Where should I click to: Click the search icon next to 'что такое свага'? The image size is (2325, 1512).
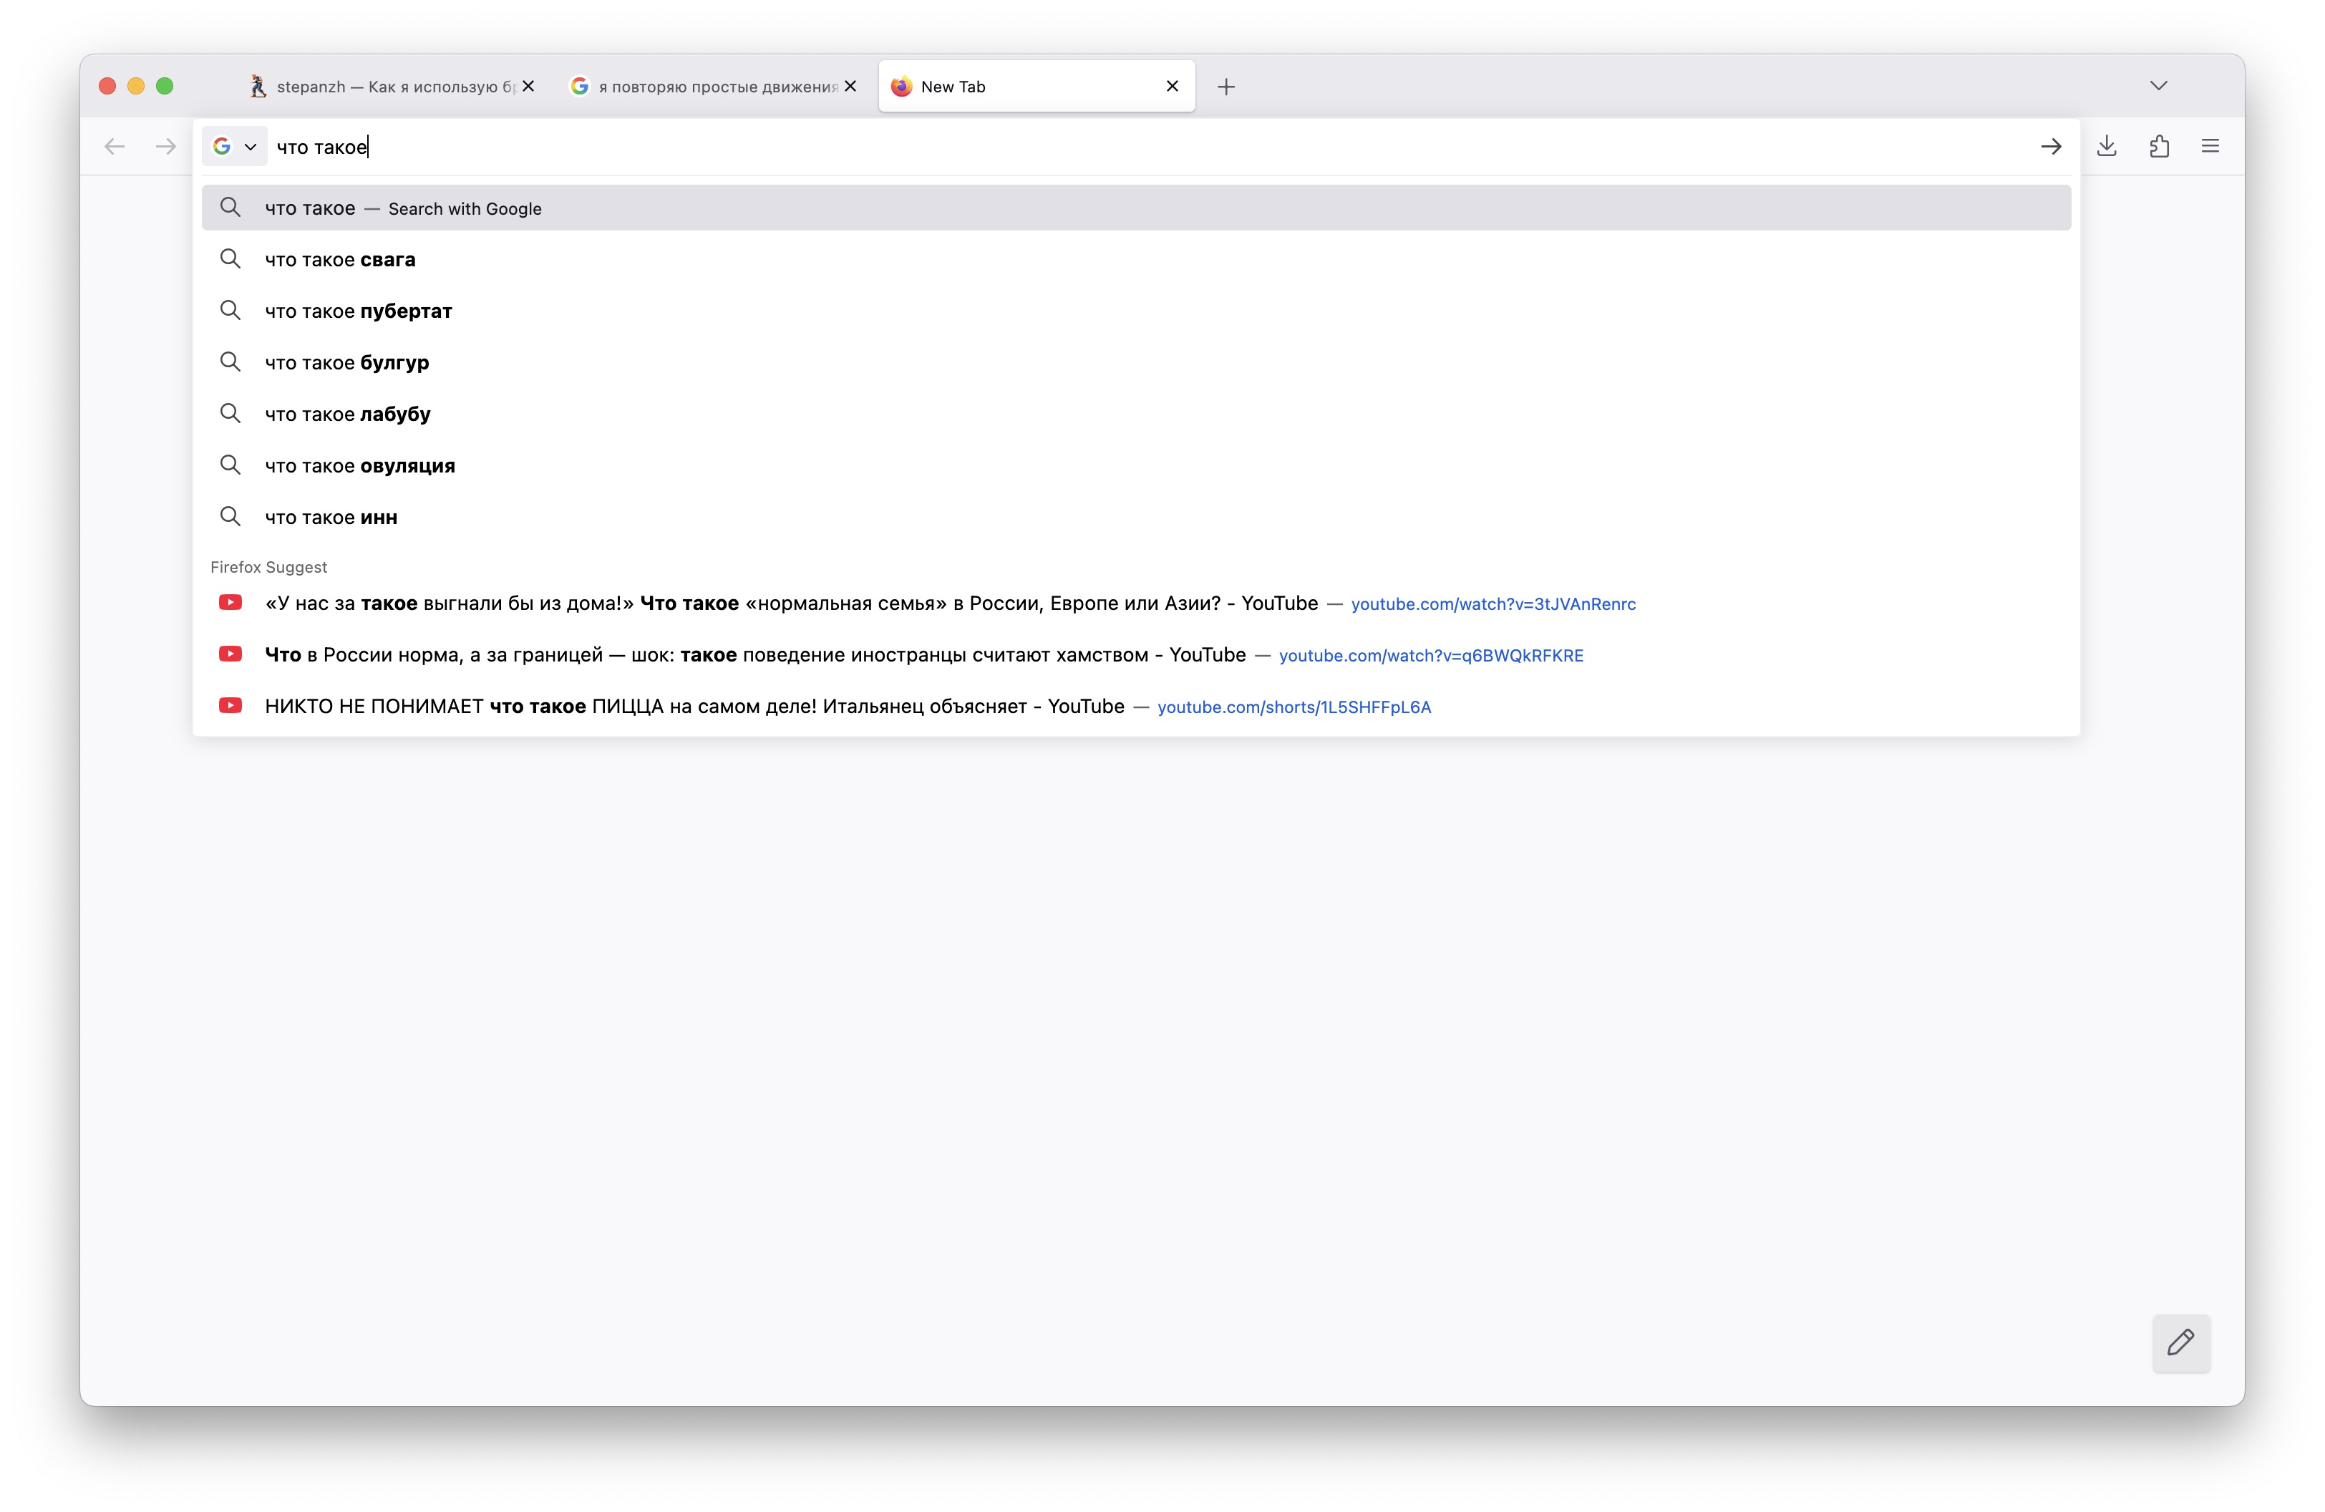pos(230,259)
